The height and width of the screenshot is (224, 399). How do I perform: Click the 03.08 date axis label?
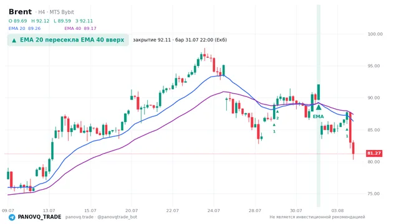coord(337,210)
